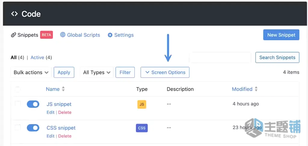Click the red BETA badge

pyautogui.click(x=47, y=35)
